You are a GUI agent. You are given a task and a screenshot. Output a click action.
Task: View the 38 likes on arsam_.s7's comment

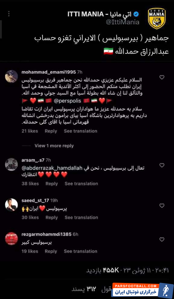(x=30, y=184)
